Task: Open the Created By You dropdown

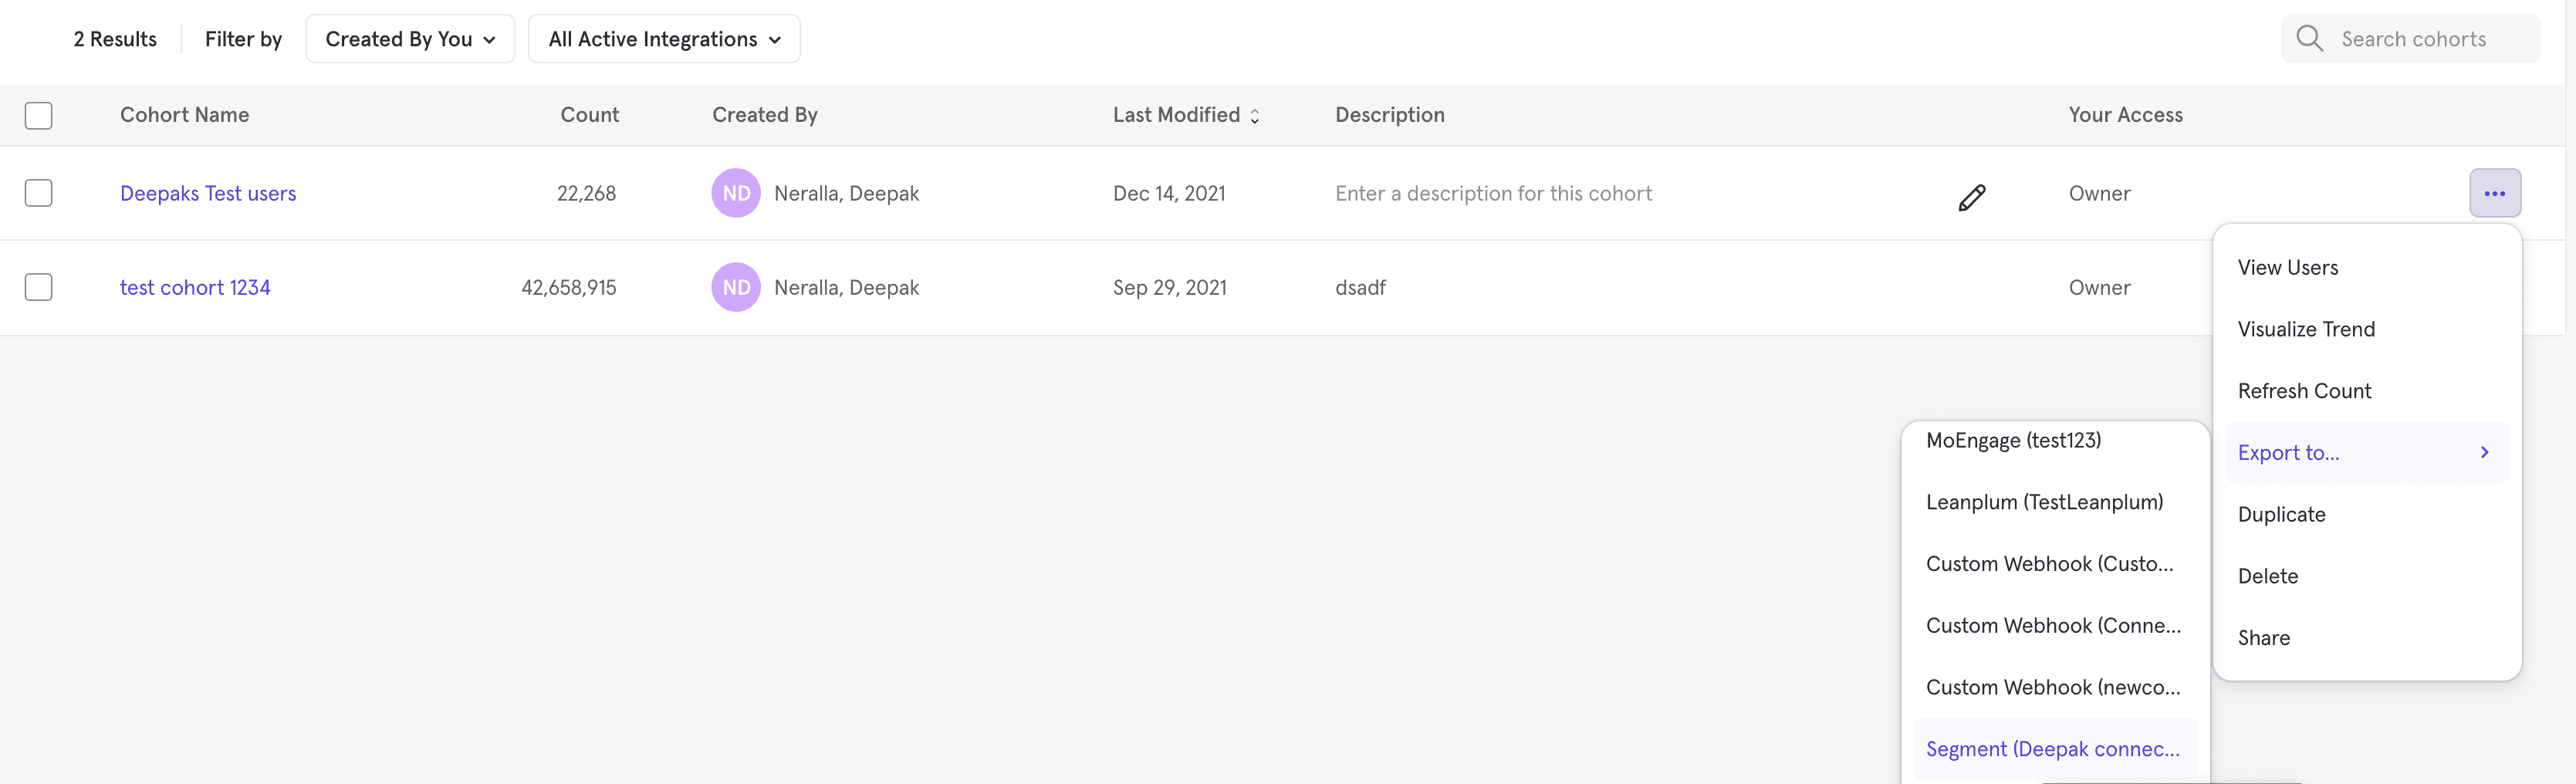Action: 409,38
